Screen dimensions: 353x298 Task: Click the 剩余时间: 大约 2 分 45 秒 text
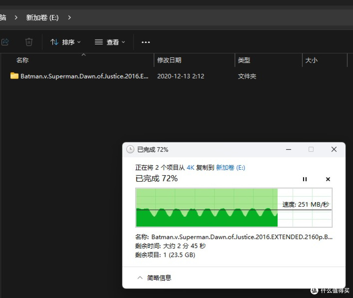170,246
